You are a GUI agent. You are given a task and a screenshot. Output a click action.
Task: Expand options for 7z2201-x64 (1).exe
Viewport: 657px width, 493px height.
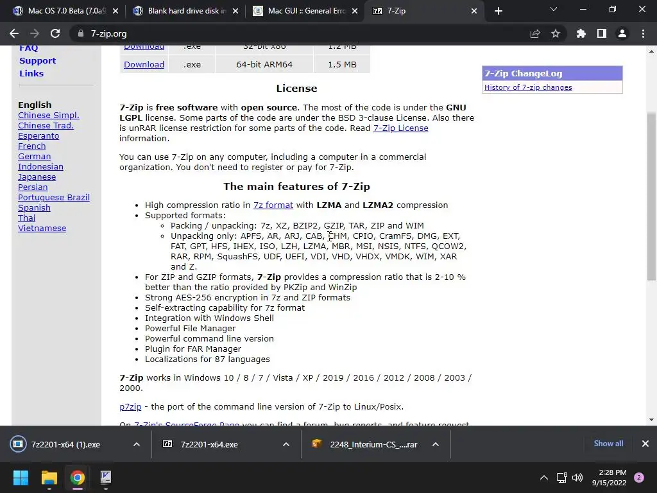click(x=137, y=444)
